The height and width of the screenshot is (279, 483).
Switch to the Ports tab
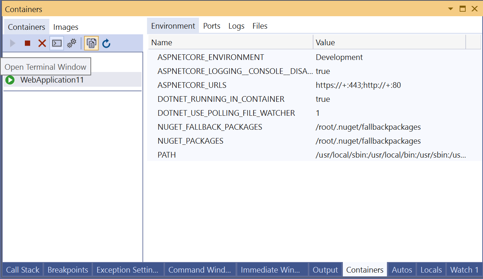coord(211,26)
